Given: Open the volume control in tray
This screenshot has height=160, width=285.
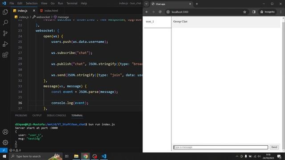Looking at the screenshot, I should pos(259,156).
